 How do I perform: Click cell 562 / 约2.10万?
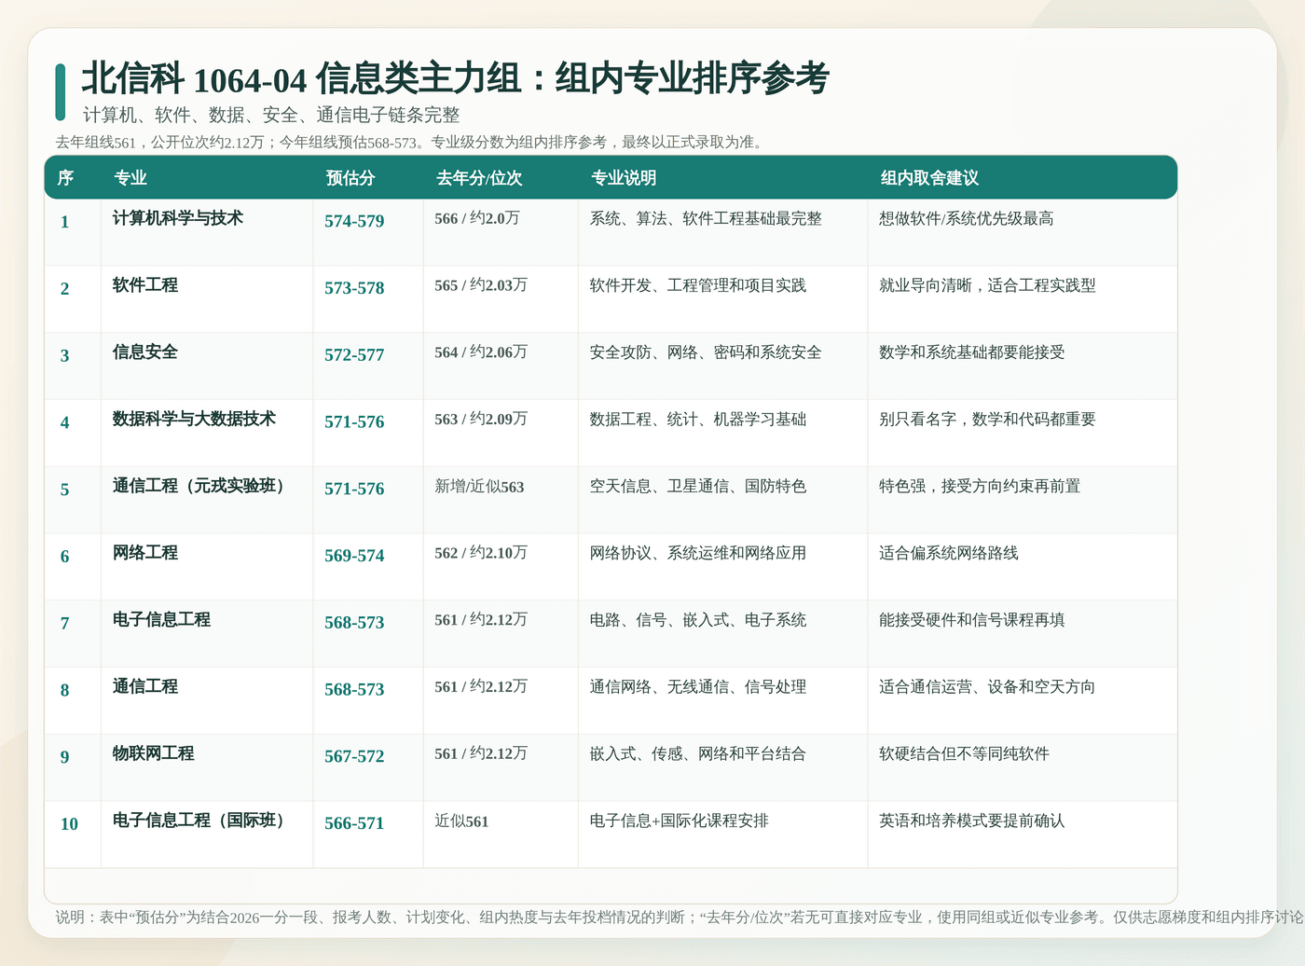point(481,553)
